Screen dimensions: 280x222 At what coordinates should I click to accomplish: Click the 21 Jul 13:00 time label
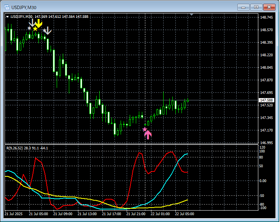[x=87, y=214]
